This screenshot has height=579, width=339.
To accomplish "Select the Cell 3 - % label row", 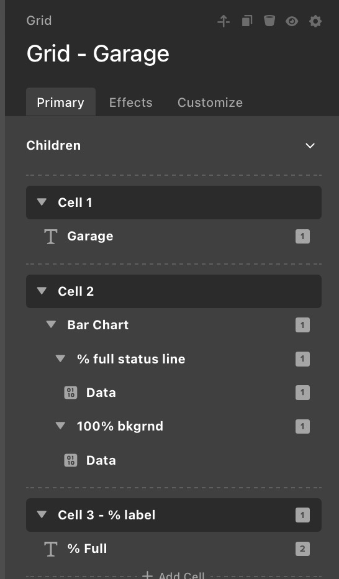I will (174, 515).
